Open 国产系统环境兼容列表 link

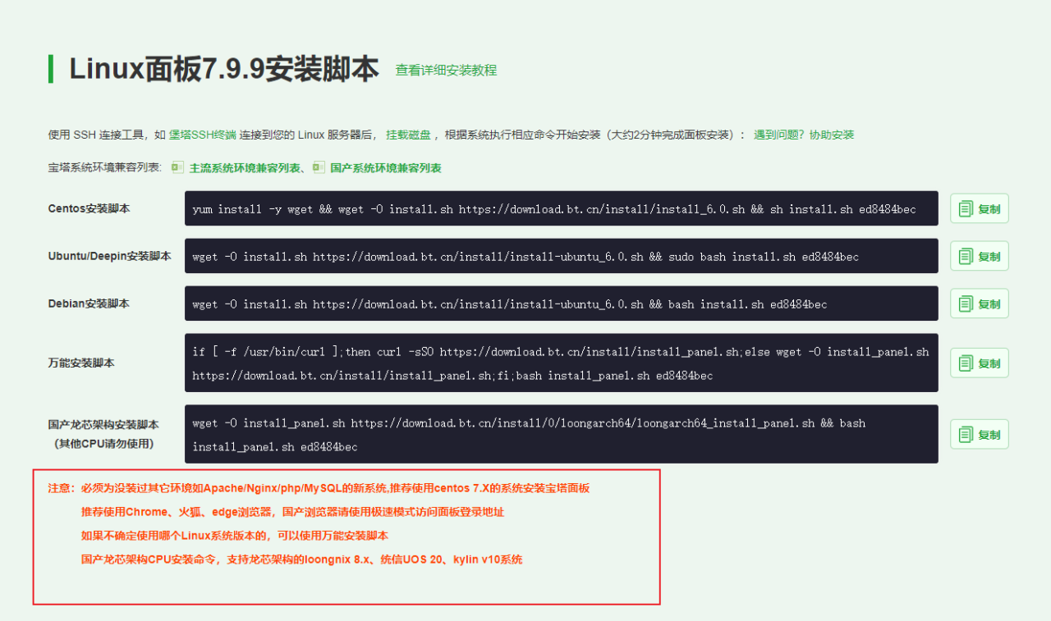click(x=386, y=168)
